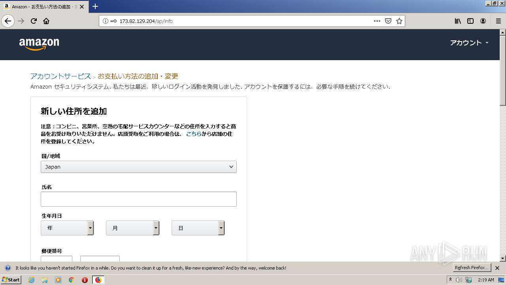Bookmark this page with the star
Viewport: 506px width, 285px height.
399,21
